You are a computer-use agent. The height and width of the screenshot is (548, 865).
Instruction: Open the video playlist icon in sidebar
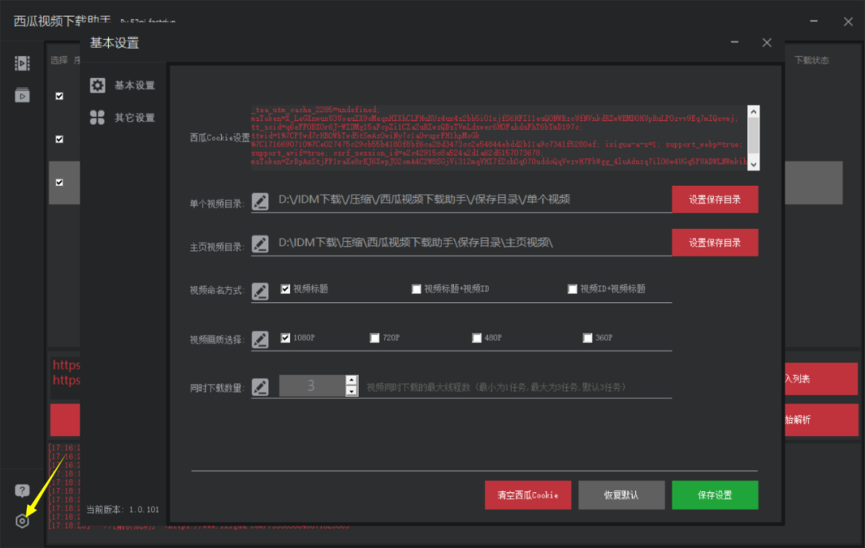click(22, 95)
